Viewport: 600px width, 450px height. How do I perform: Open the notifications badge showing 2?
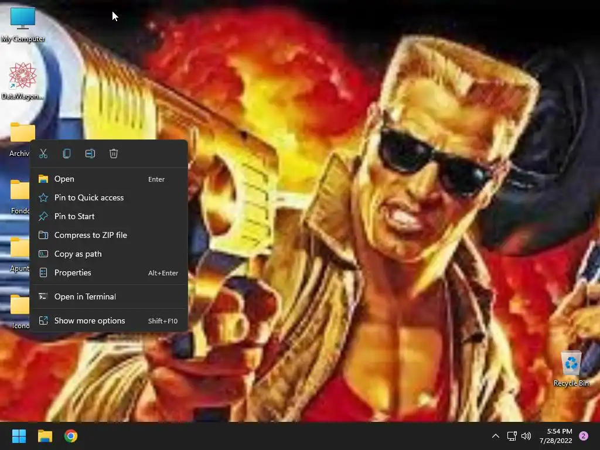tap(584, 436)
